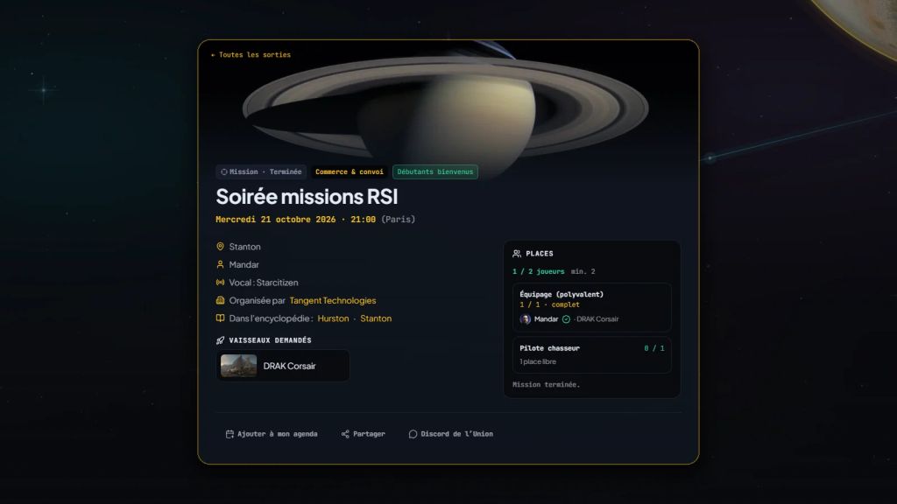Click the Partager button
The height and width of the screenshot is (504, 897).
(x=364, y=434)
